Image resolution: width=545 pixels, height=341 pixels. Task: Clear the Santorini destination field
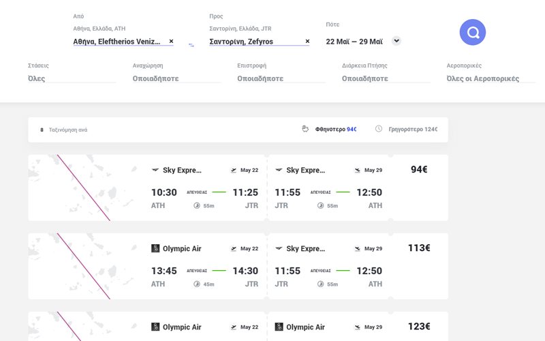coord(307,42)
